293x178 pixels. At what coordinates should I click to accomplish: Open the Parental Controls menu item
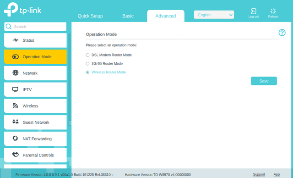(35, 155)
